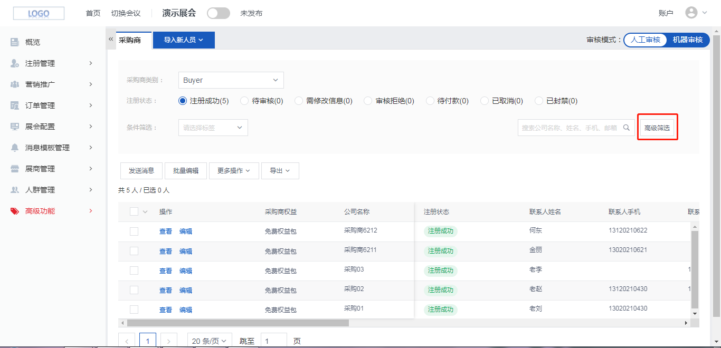Click the table's vertical scrollbar
Viewport: 721px width, 348px height.
[x=695, y=269]
